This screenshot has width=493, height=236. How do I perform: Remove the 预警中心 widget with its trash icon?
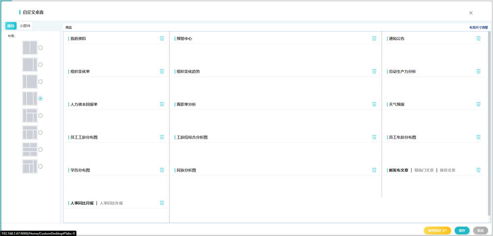(374, 39)
